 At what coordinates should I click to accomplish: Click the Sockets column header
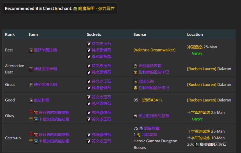pos(94,35)
